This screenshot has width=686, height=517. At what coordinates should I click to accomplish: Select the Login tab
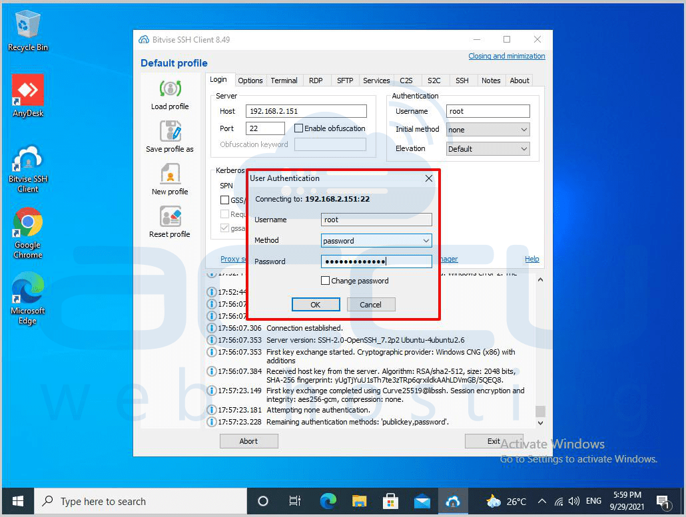(x=218, y=79)
